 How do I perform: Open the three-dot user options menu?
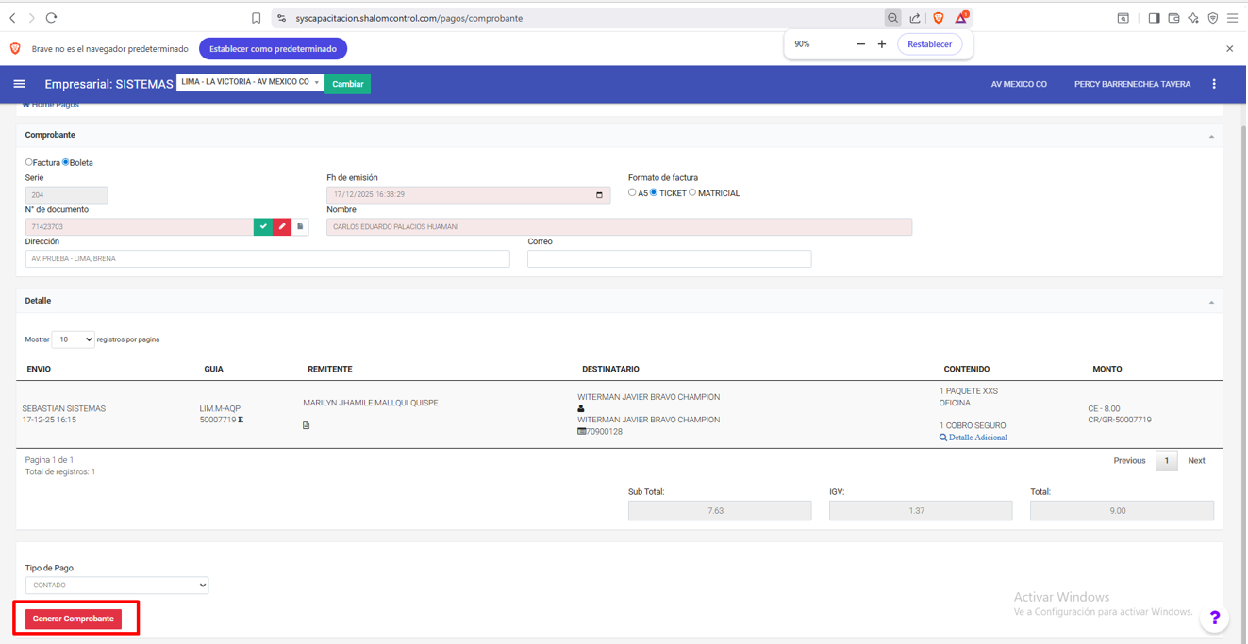coord(1214,84)
